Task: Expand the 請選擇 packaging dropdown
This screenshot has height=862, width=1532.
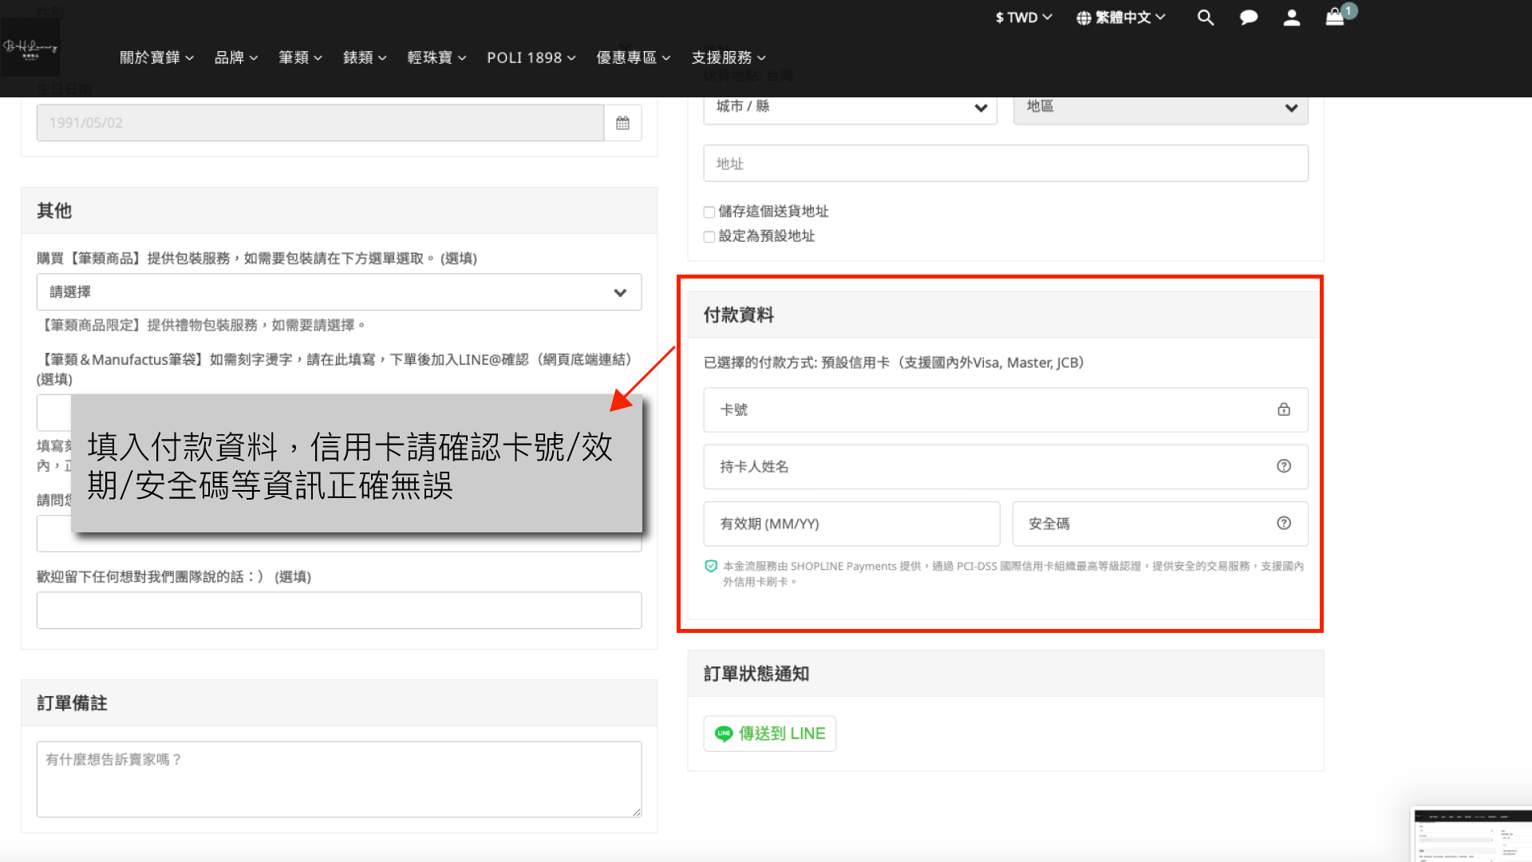Action: click(x=339, y=292)
